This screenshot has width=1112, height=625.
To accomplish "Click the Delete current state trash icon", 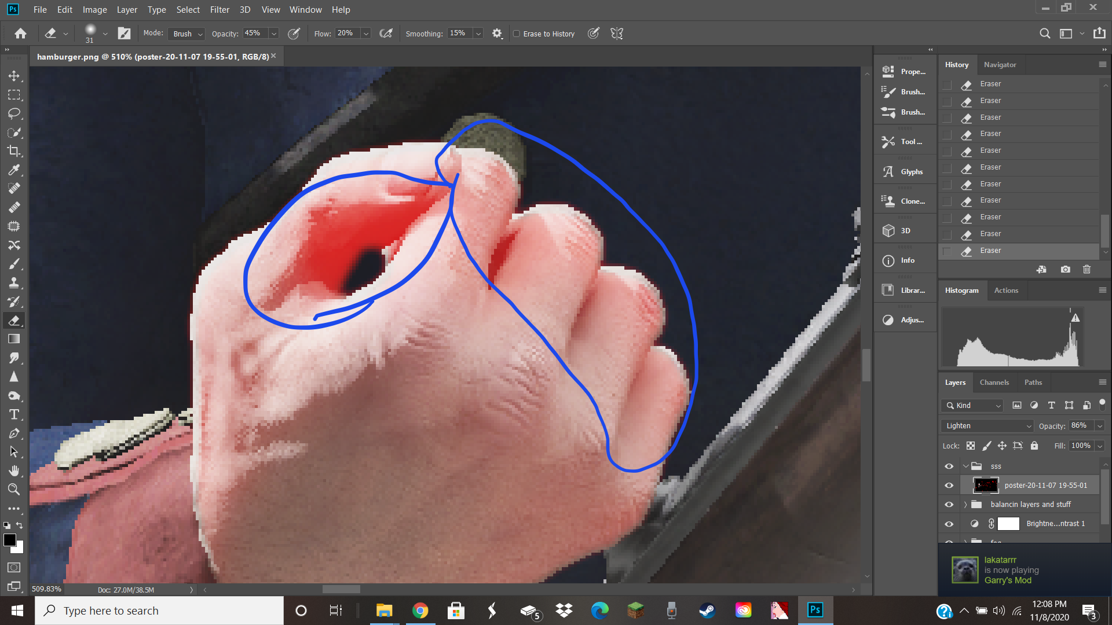I will tap(1087, 269).
